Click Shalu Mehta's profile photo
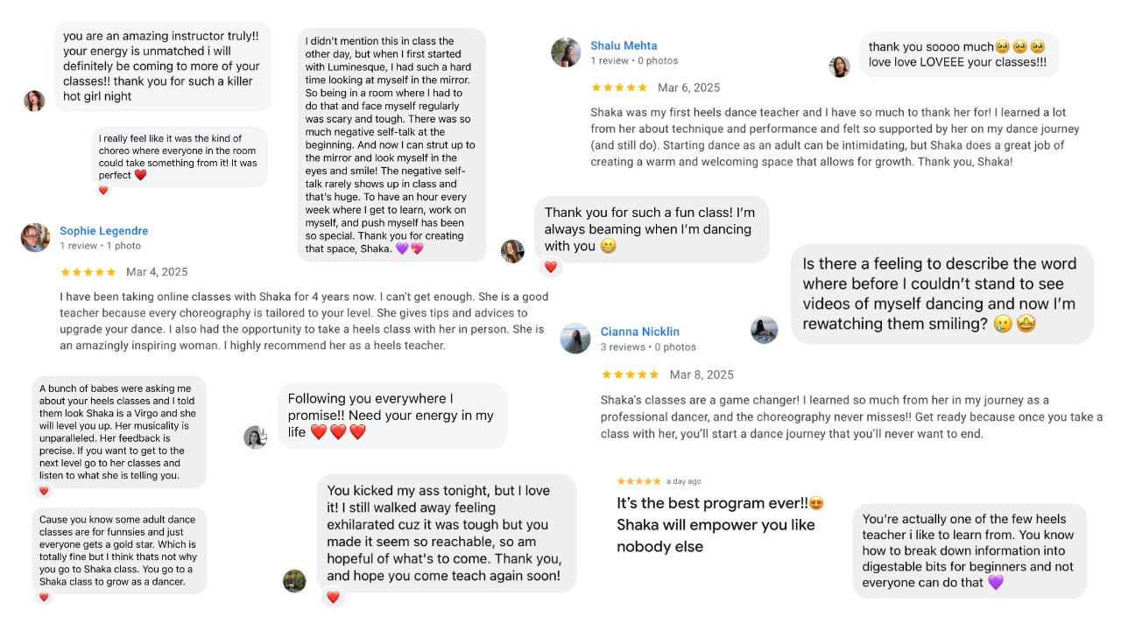The height and width of the screenshot is (630, 1121). 566,52
